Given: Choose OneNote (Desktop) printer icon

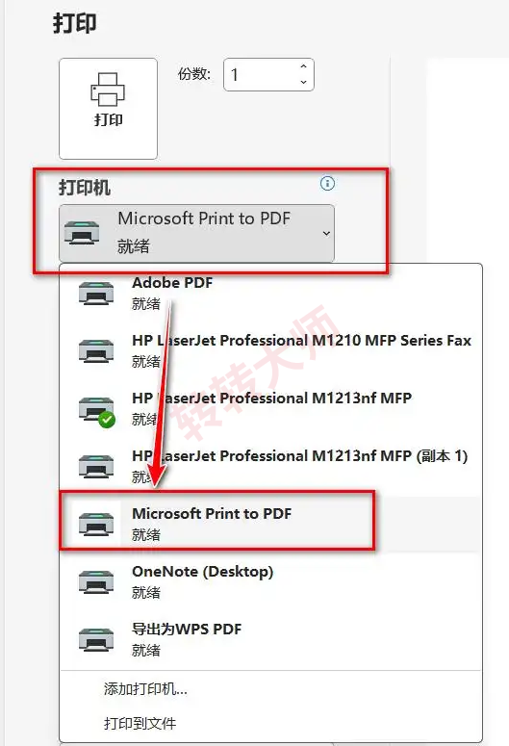Looking at the screenshot, I should click(96, 581).
